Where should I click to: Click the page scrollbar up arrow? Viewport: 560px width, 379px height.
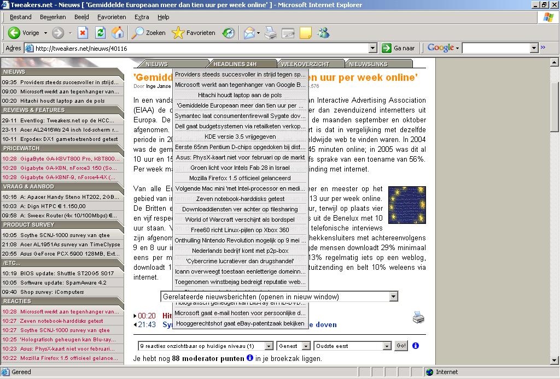(554, 62)
